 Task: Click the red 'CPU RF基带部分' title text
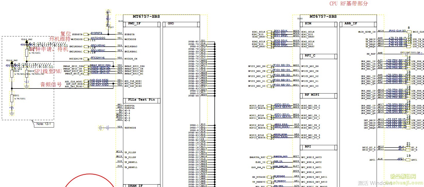coord(349,4)
